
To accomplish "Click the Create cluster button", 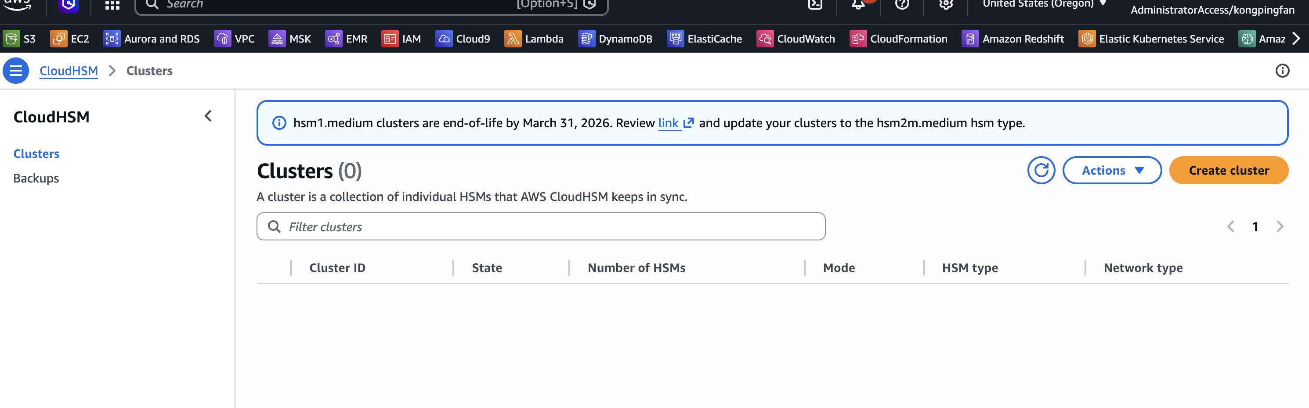I will (1228, 170).
